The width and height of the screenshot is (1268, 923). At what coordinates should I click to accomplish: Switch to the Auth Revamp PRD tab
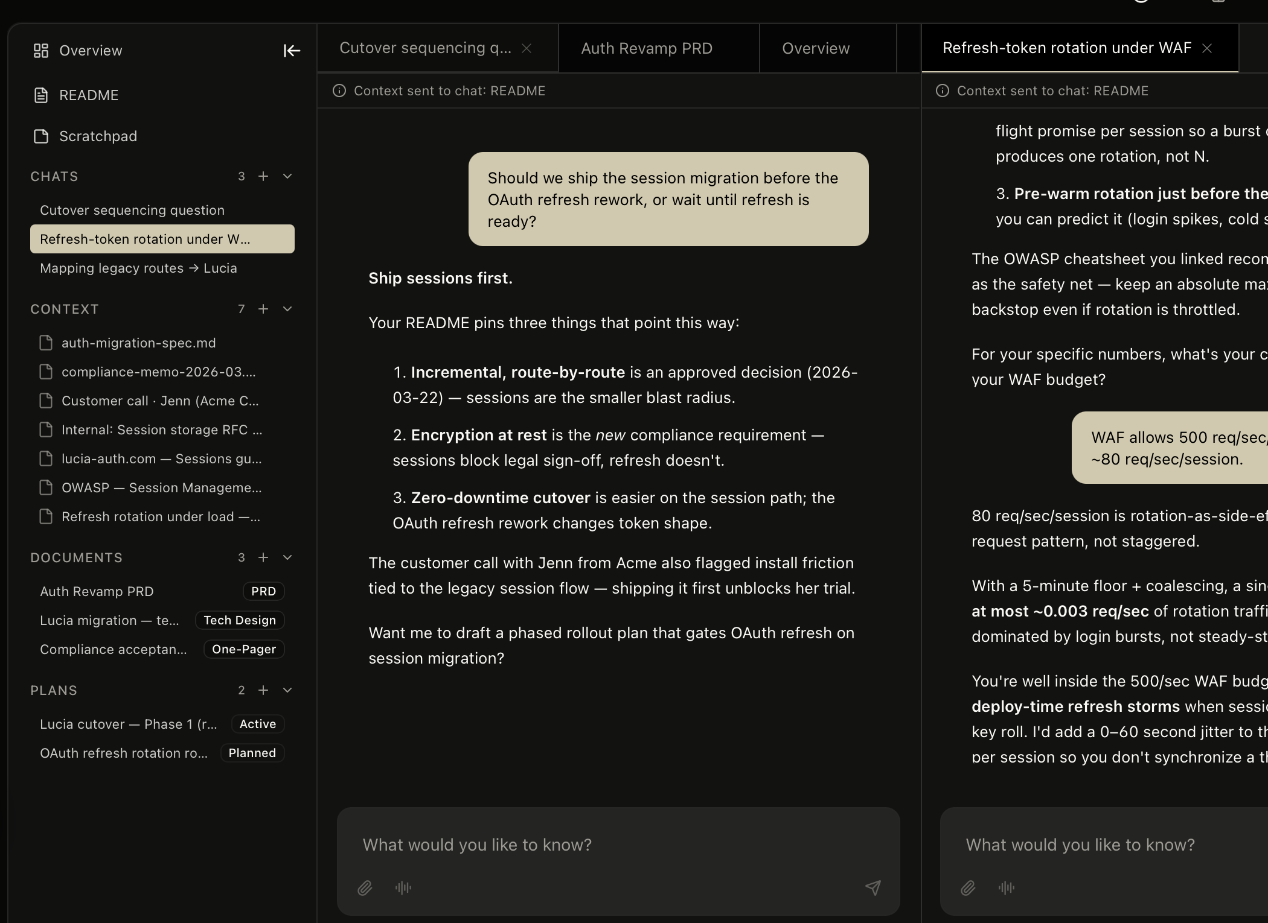647,48
